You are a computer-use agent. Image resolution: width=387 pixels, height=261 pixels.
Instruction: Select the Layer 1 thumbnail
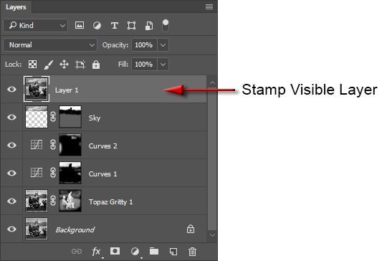[x=37, y=89]
